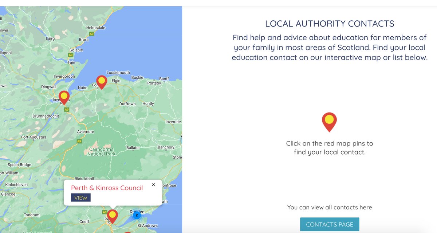Click the blue cluster marker labeled 2
437x233 pixels.
137,215
